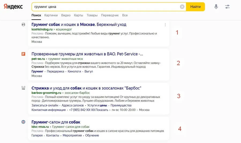This screenshot has width=241, height=143.
Task: Click the pet-se.ru orange favicon
Action: (23, 54)
